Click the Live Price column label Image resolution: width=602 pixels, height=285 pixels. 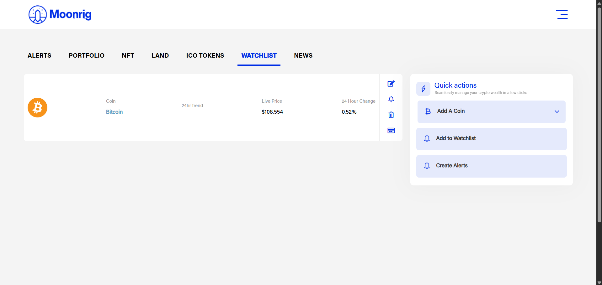click(272, 101)
